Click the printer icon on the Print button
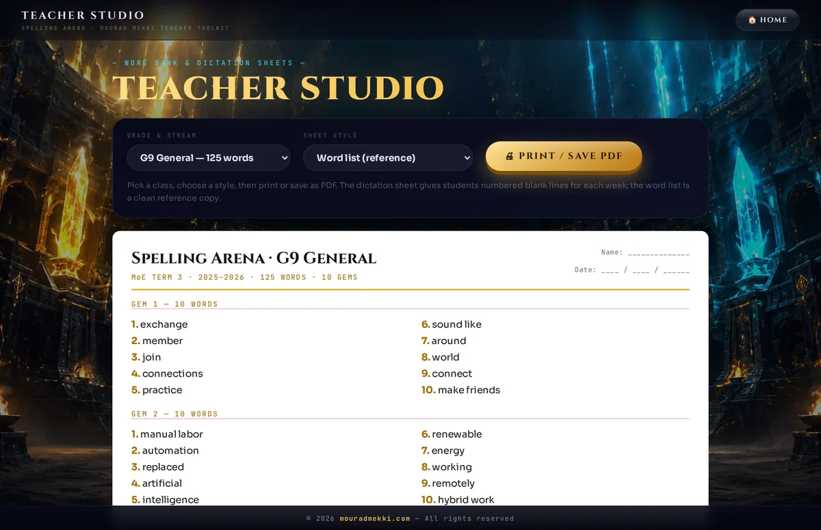 click(509, 156)
